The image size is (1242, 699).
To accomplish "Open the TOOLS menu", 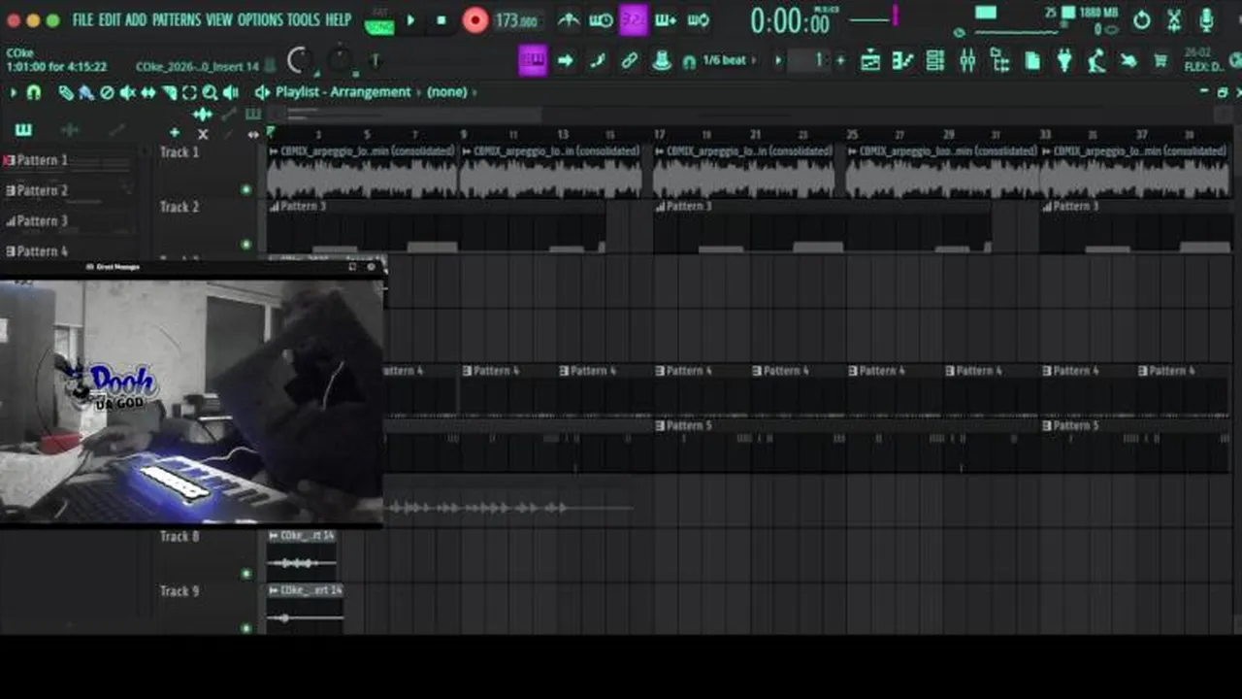I will (x=303, y=19).
